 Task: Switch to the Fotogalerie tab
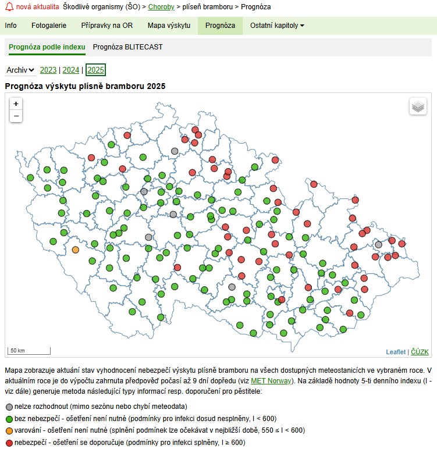click(x=49, y=26)
